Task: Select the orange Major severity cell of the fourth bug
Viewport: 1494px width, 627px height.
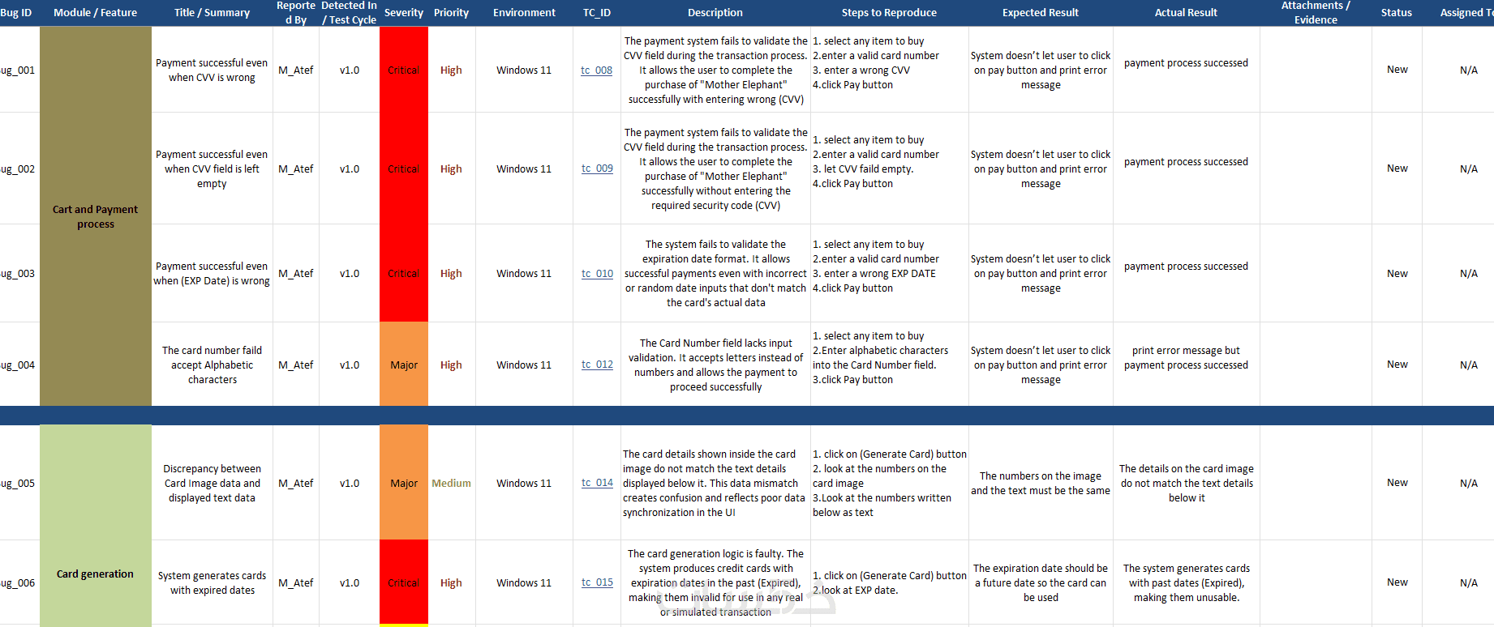Action: click(x=404, y=365)
